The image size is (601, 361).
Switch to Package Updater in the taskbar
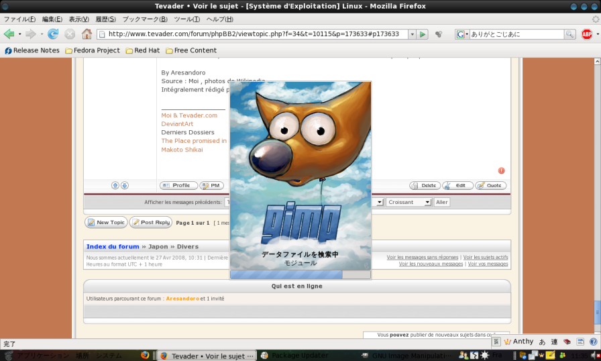click(x=294, y=356)
